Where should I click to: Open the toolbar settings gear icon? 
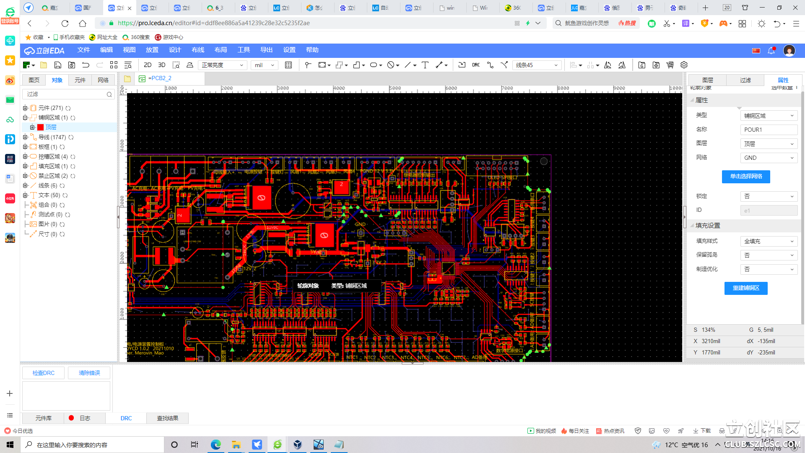tap(684, 65)
